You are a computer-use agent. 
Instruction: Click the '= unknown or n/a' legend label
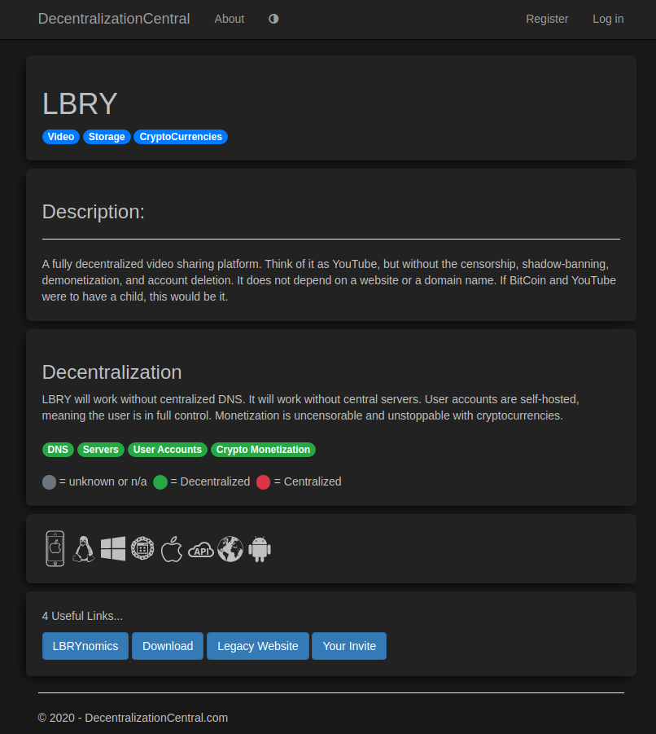tap(103, 481)
